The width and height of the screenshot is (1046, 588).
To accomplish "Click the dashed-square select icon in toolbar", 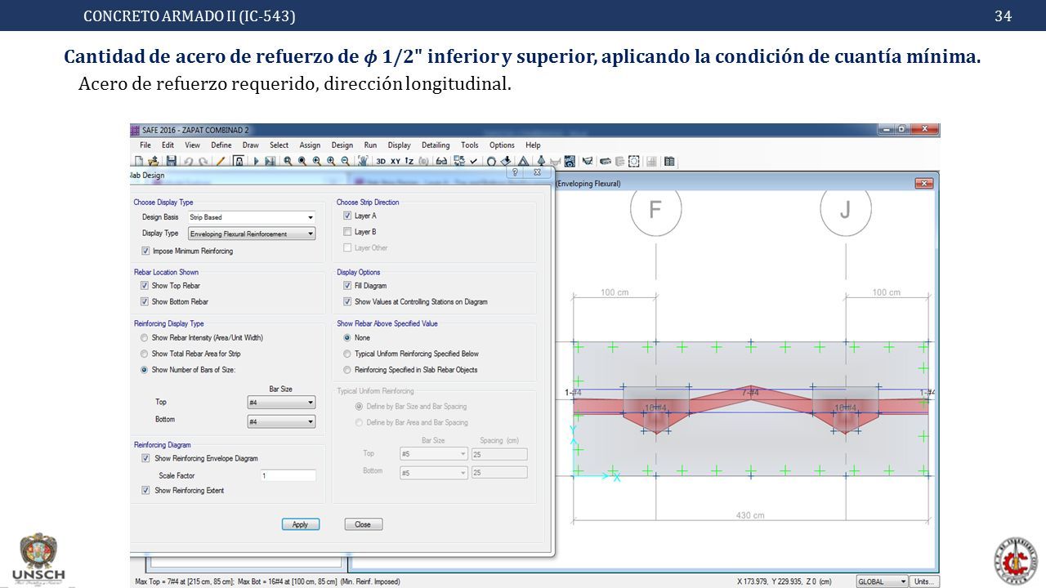I will (633, 161).
